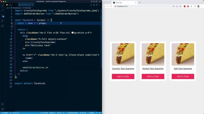204x114 pixels.
Task: Toggle secondary sidebar layout icon
Action: [x=97, y=2]
